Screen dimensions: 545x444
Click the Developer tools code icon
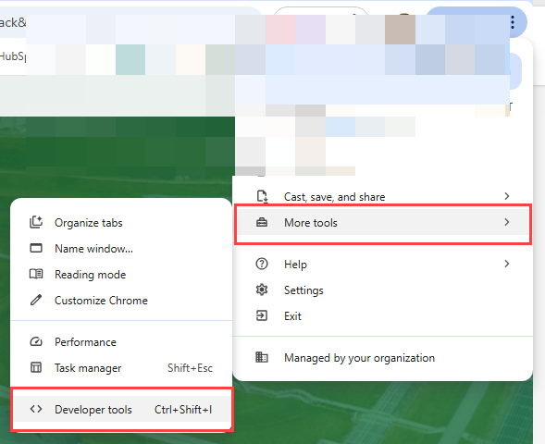point(36,409)
